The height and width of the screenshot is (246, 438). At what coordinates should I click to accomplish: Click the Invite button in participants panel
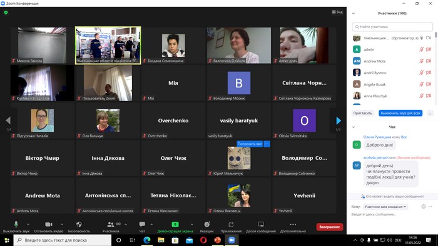(362, 114)
